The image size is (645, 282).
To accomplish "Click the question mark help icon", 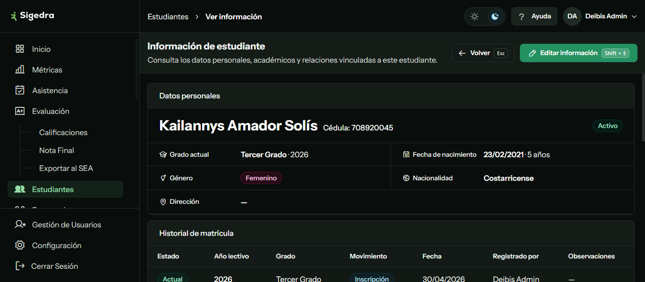I will (521, 16).
